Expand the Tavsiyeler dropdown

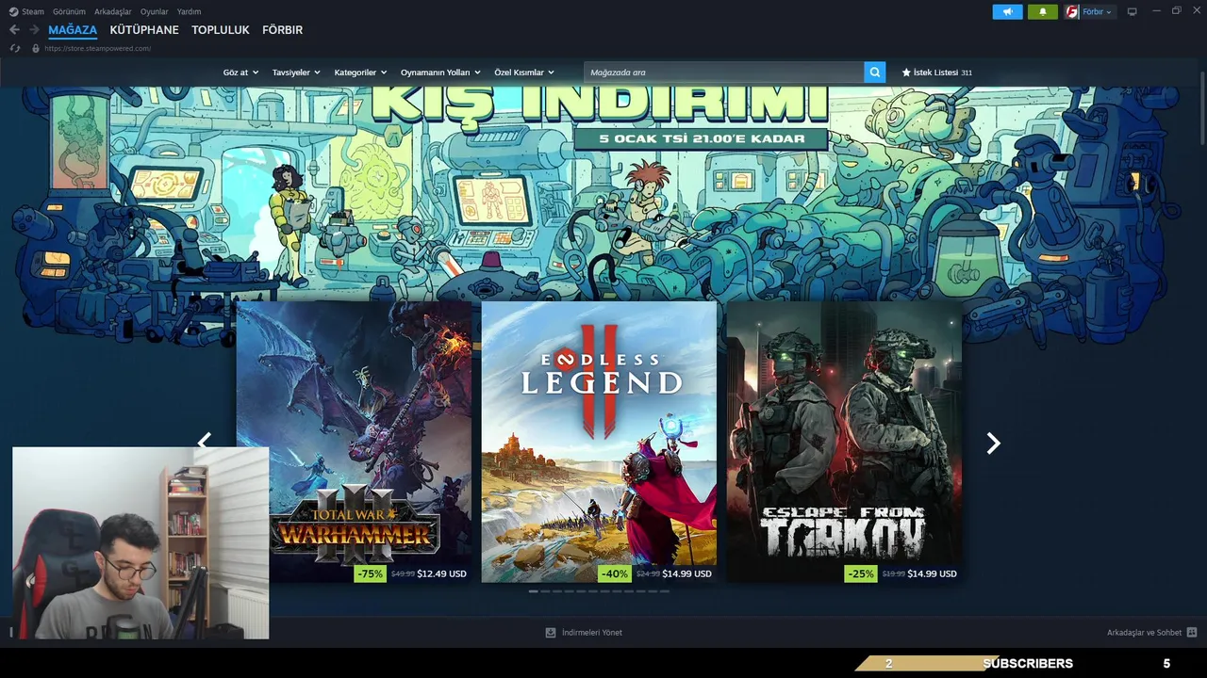[x=296, y=73]
